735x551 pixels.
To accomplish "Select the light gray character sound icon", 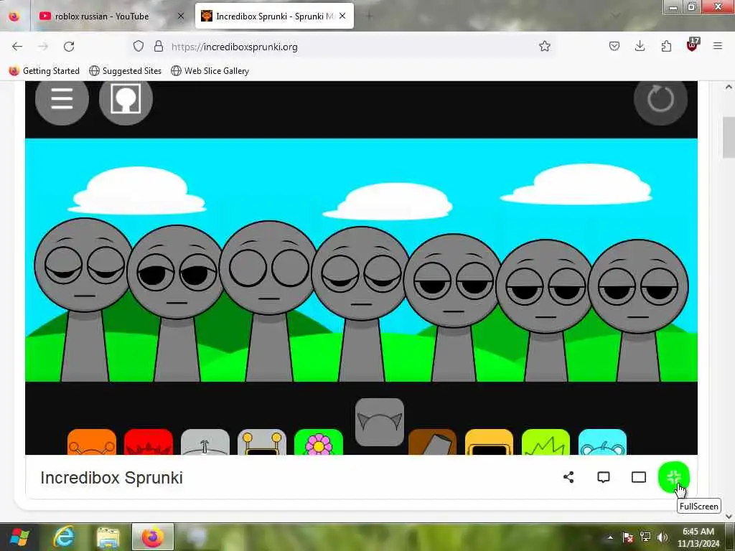I will coord(205,442).
